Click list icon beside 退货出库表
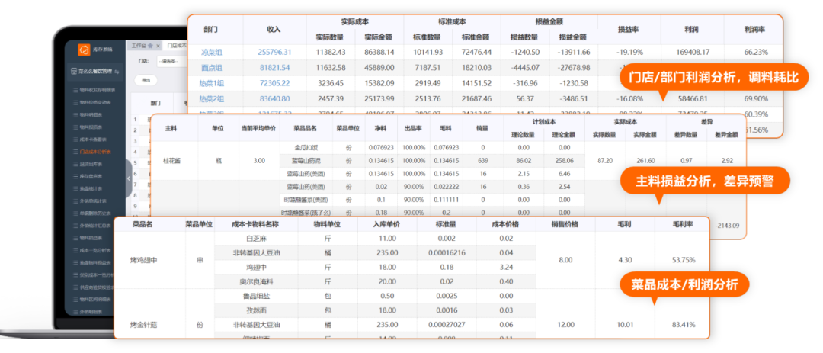 click(75, 164)
